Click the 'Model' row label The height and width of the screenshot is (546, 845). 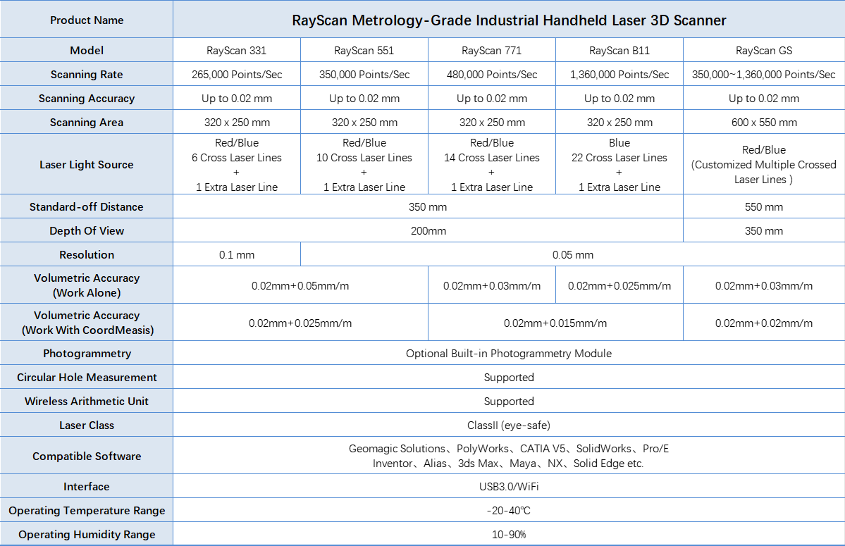coord(87,50)
